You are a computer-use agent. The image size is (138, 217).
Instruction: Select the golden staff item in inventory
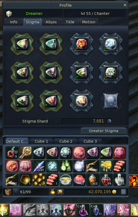tap(25, 152)
